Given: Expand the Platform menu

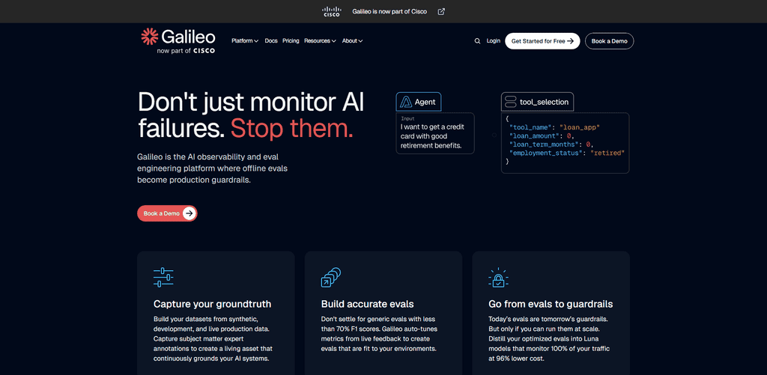Looking at the screenshot, I should tap(245, 41).
